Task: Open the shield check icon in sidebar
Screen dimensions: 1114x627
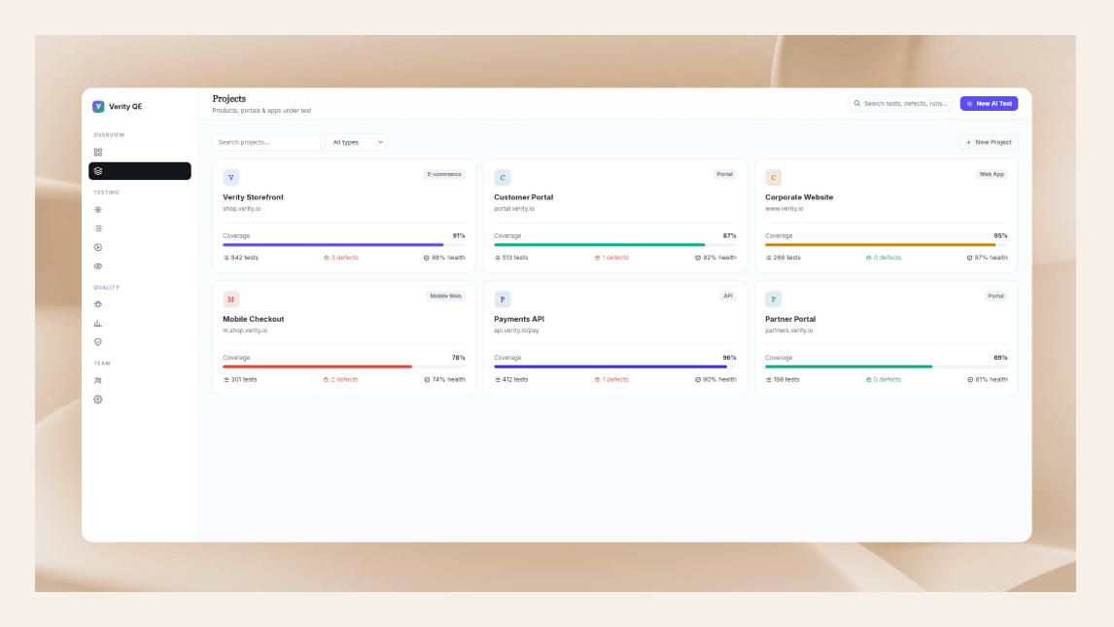Action: point(98,342)
